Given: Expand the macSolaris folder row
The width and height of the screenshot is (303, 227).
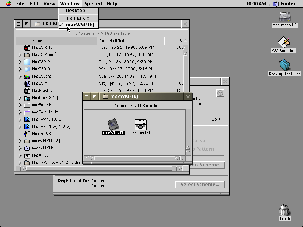Looking at the screenshot, I should tap(20, 105).
